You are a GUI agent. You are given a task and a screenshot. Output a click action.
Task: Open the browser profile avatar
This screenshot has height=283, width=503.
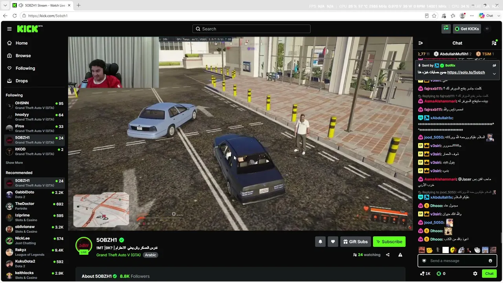click(x=463, y=16)
